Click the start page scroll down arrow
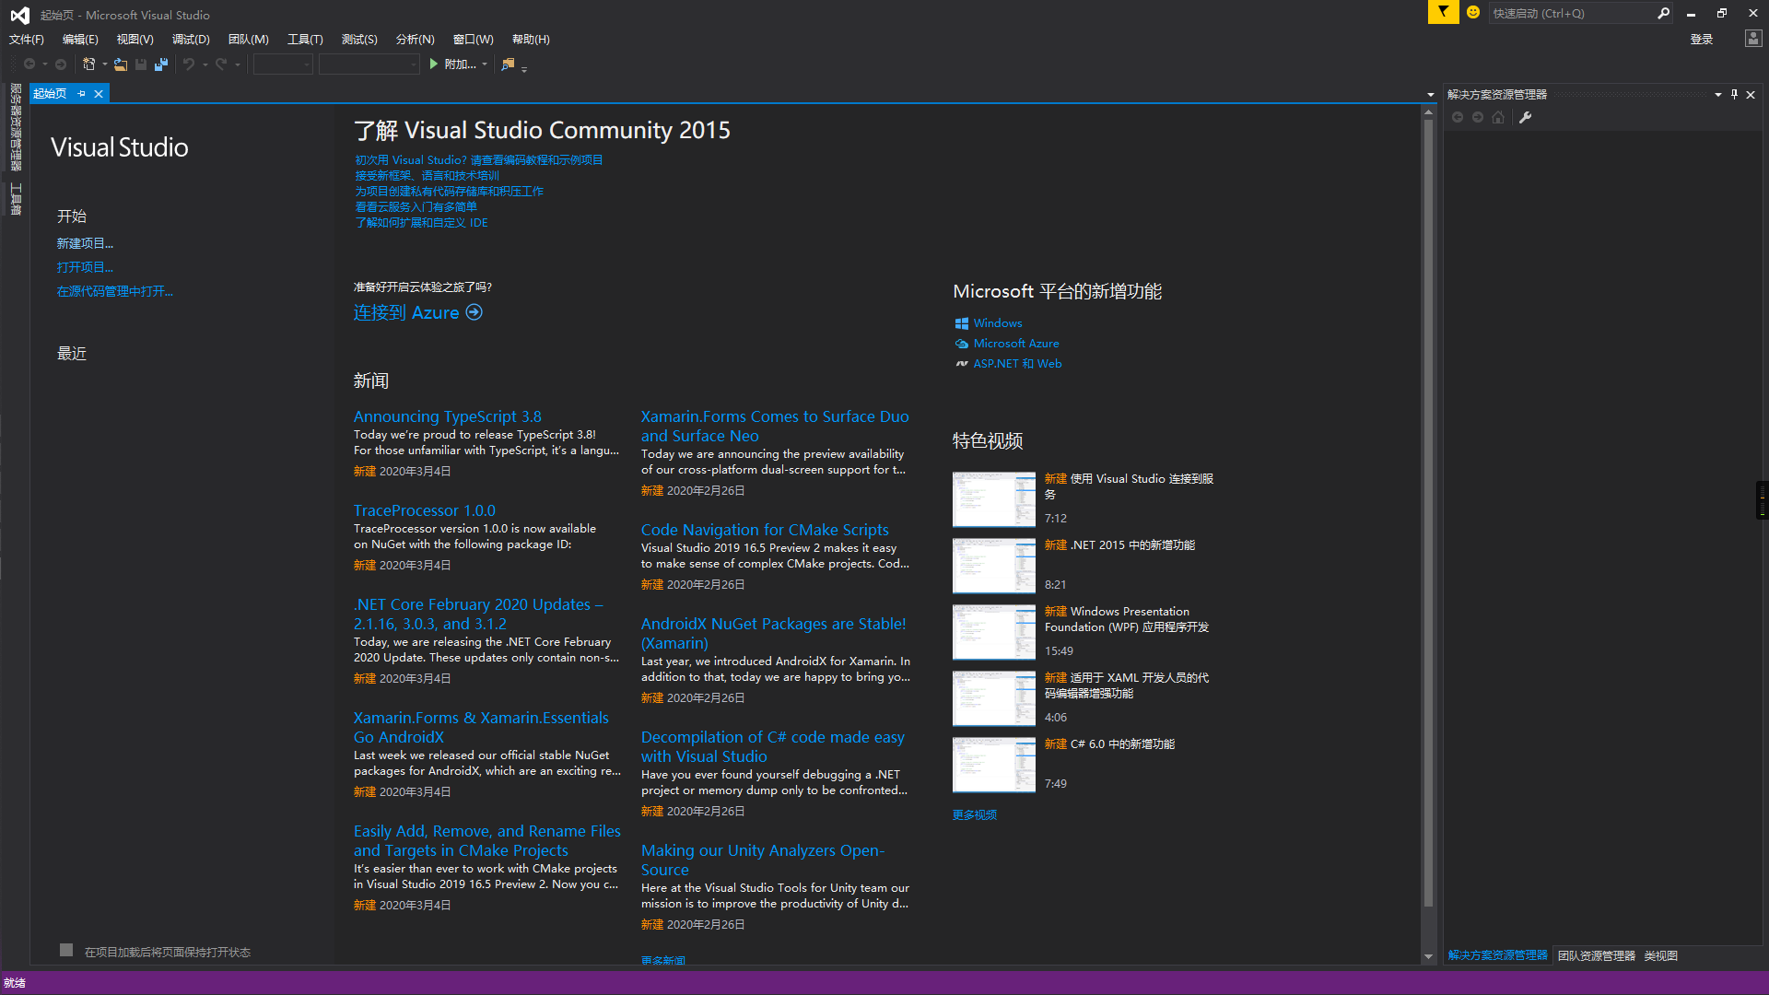This screenshot has height=995, width=1769. point(1428,957)
